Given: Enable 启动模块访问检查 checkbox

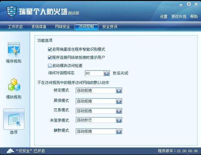Looking at the screenshot, I should [49, 66].
